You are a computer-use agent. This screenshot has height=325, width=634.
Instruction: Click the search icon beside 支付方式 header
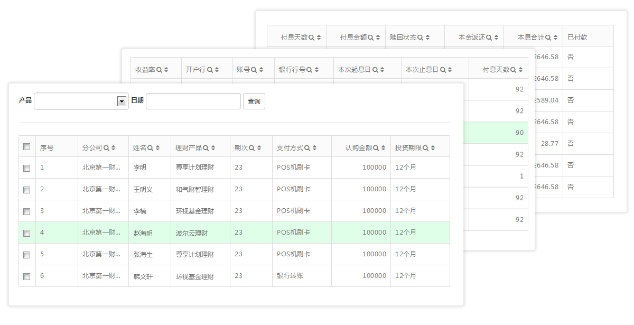[307, 148]
